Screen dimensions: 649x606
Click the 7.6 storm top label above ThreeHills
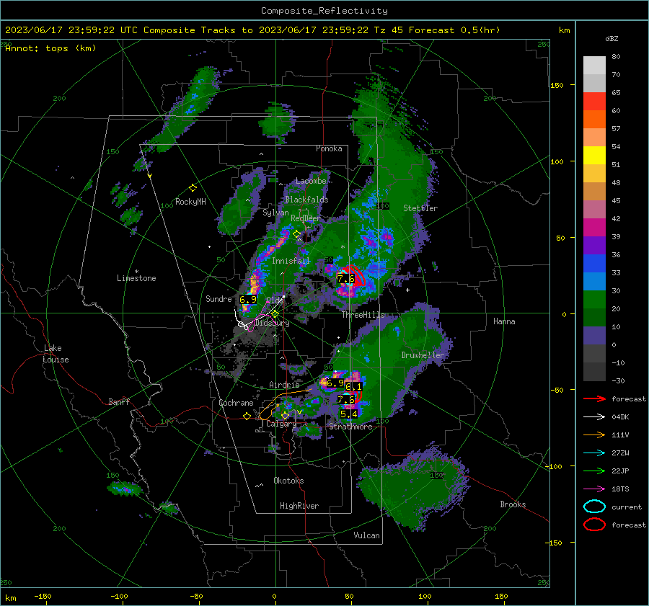tap(345, 279)
